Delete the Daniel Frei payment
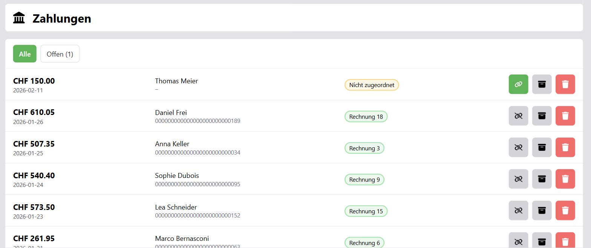Screen dimensions: 591x248 [x=565, y=116]
